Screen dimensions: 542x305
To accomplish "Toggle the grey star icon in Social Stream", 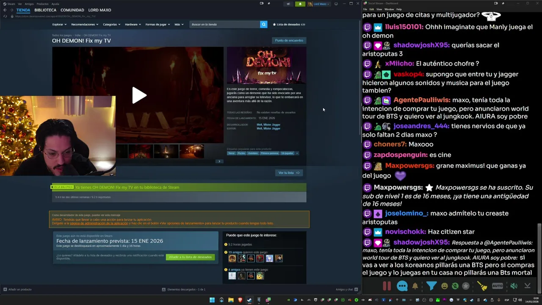I will pos(466,286).
